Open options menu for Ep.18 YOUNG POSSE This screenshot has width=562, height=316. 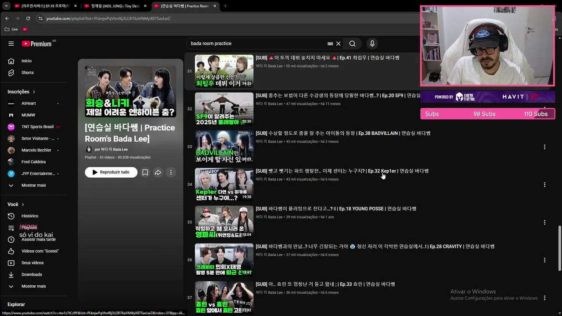(544, 223)
